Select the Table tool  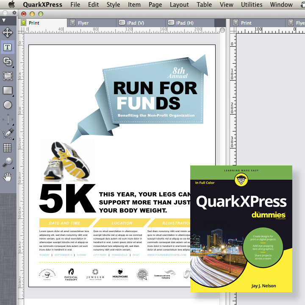coord(7,148)
